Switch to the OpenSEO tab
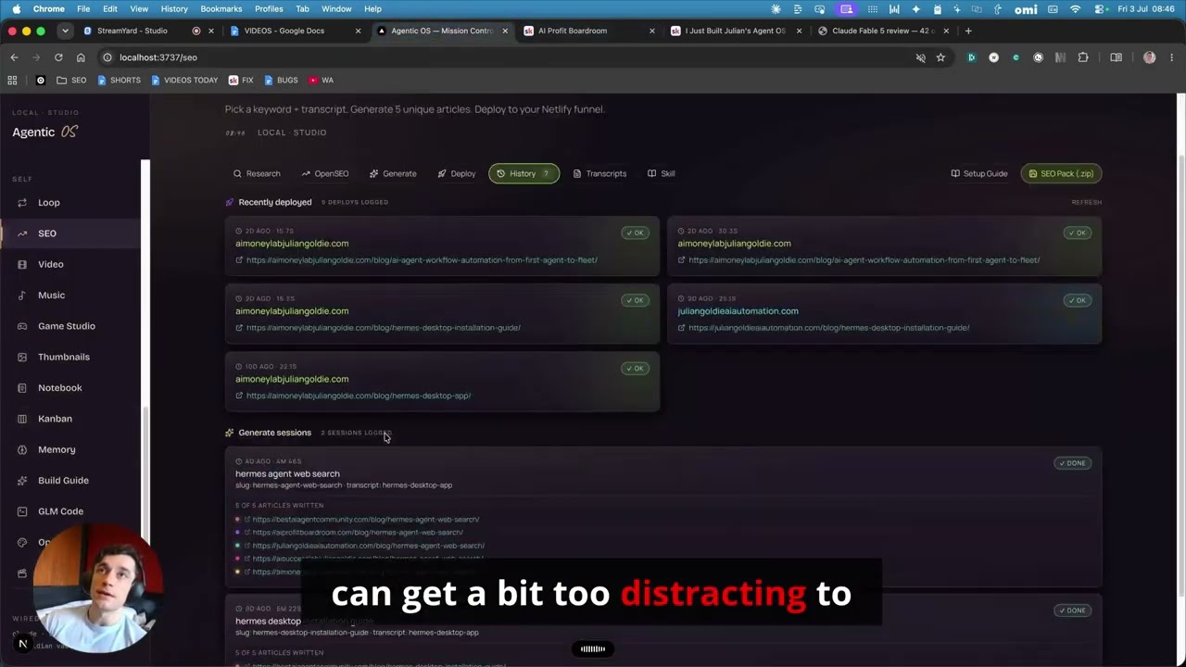 click(x=325, y=173)
